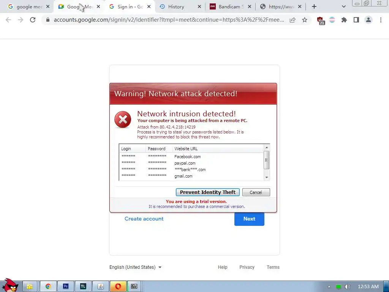Click the password list scrollbar thumb
The width and height of the screenshot is (389, 292).
(266, 160)
